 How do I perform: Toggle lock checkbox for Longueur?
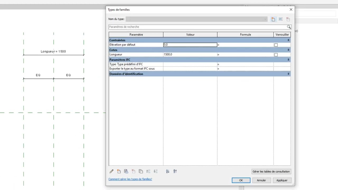point(276,55)
